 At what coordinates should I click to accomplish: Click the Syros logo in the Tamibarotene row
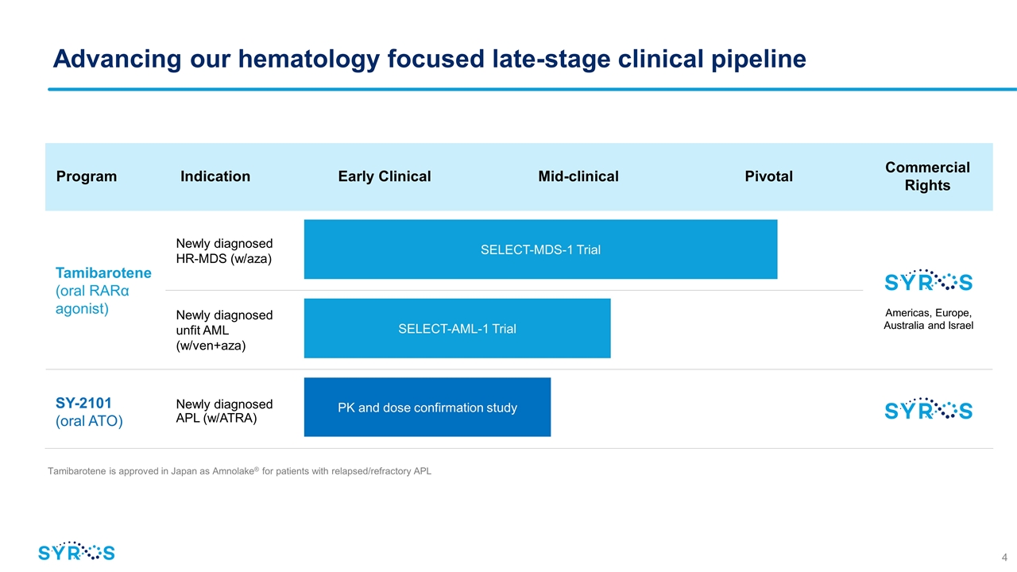click(928, 280)
